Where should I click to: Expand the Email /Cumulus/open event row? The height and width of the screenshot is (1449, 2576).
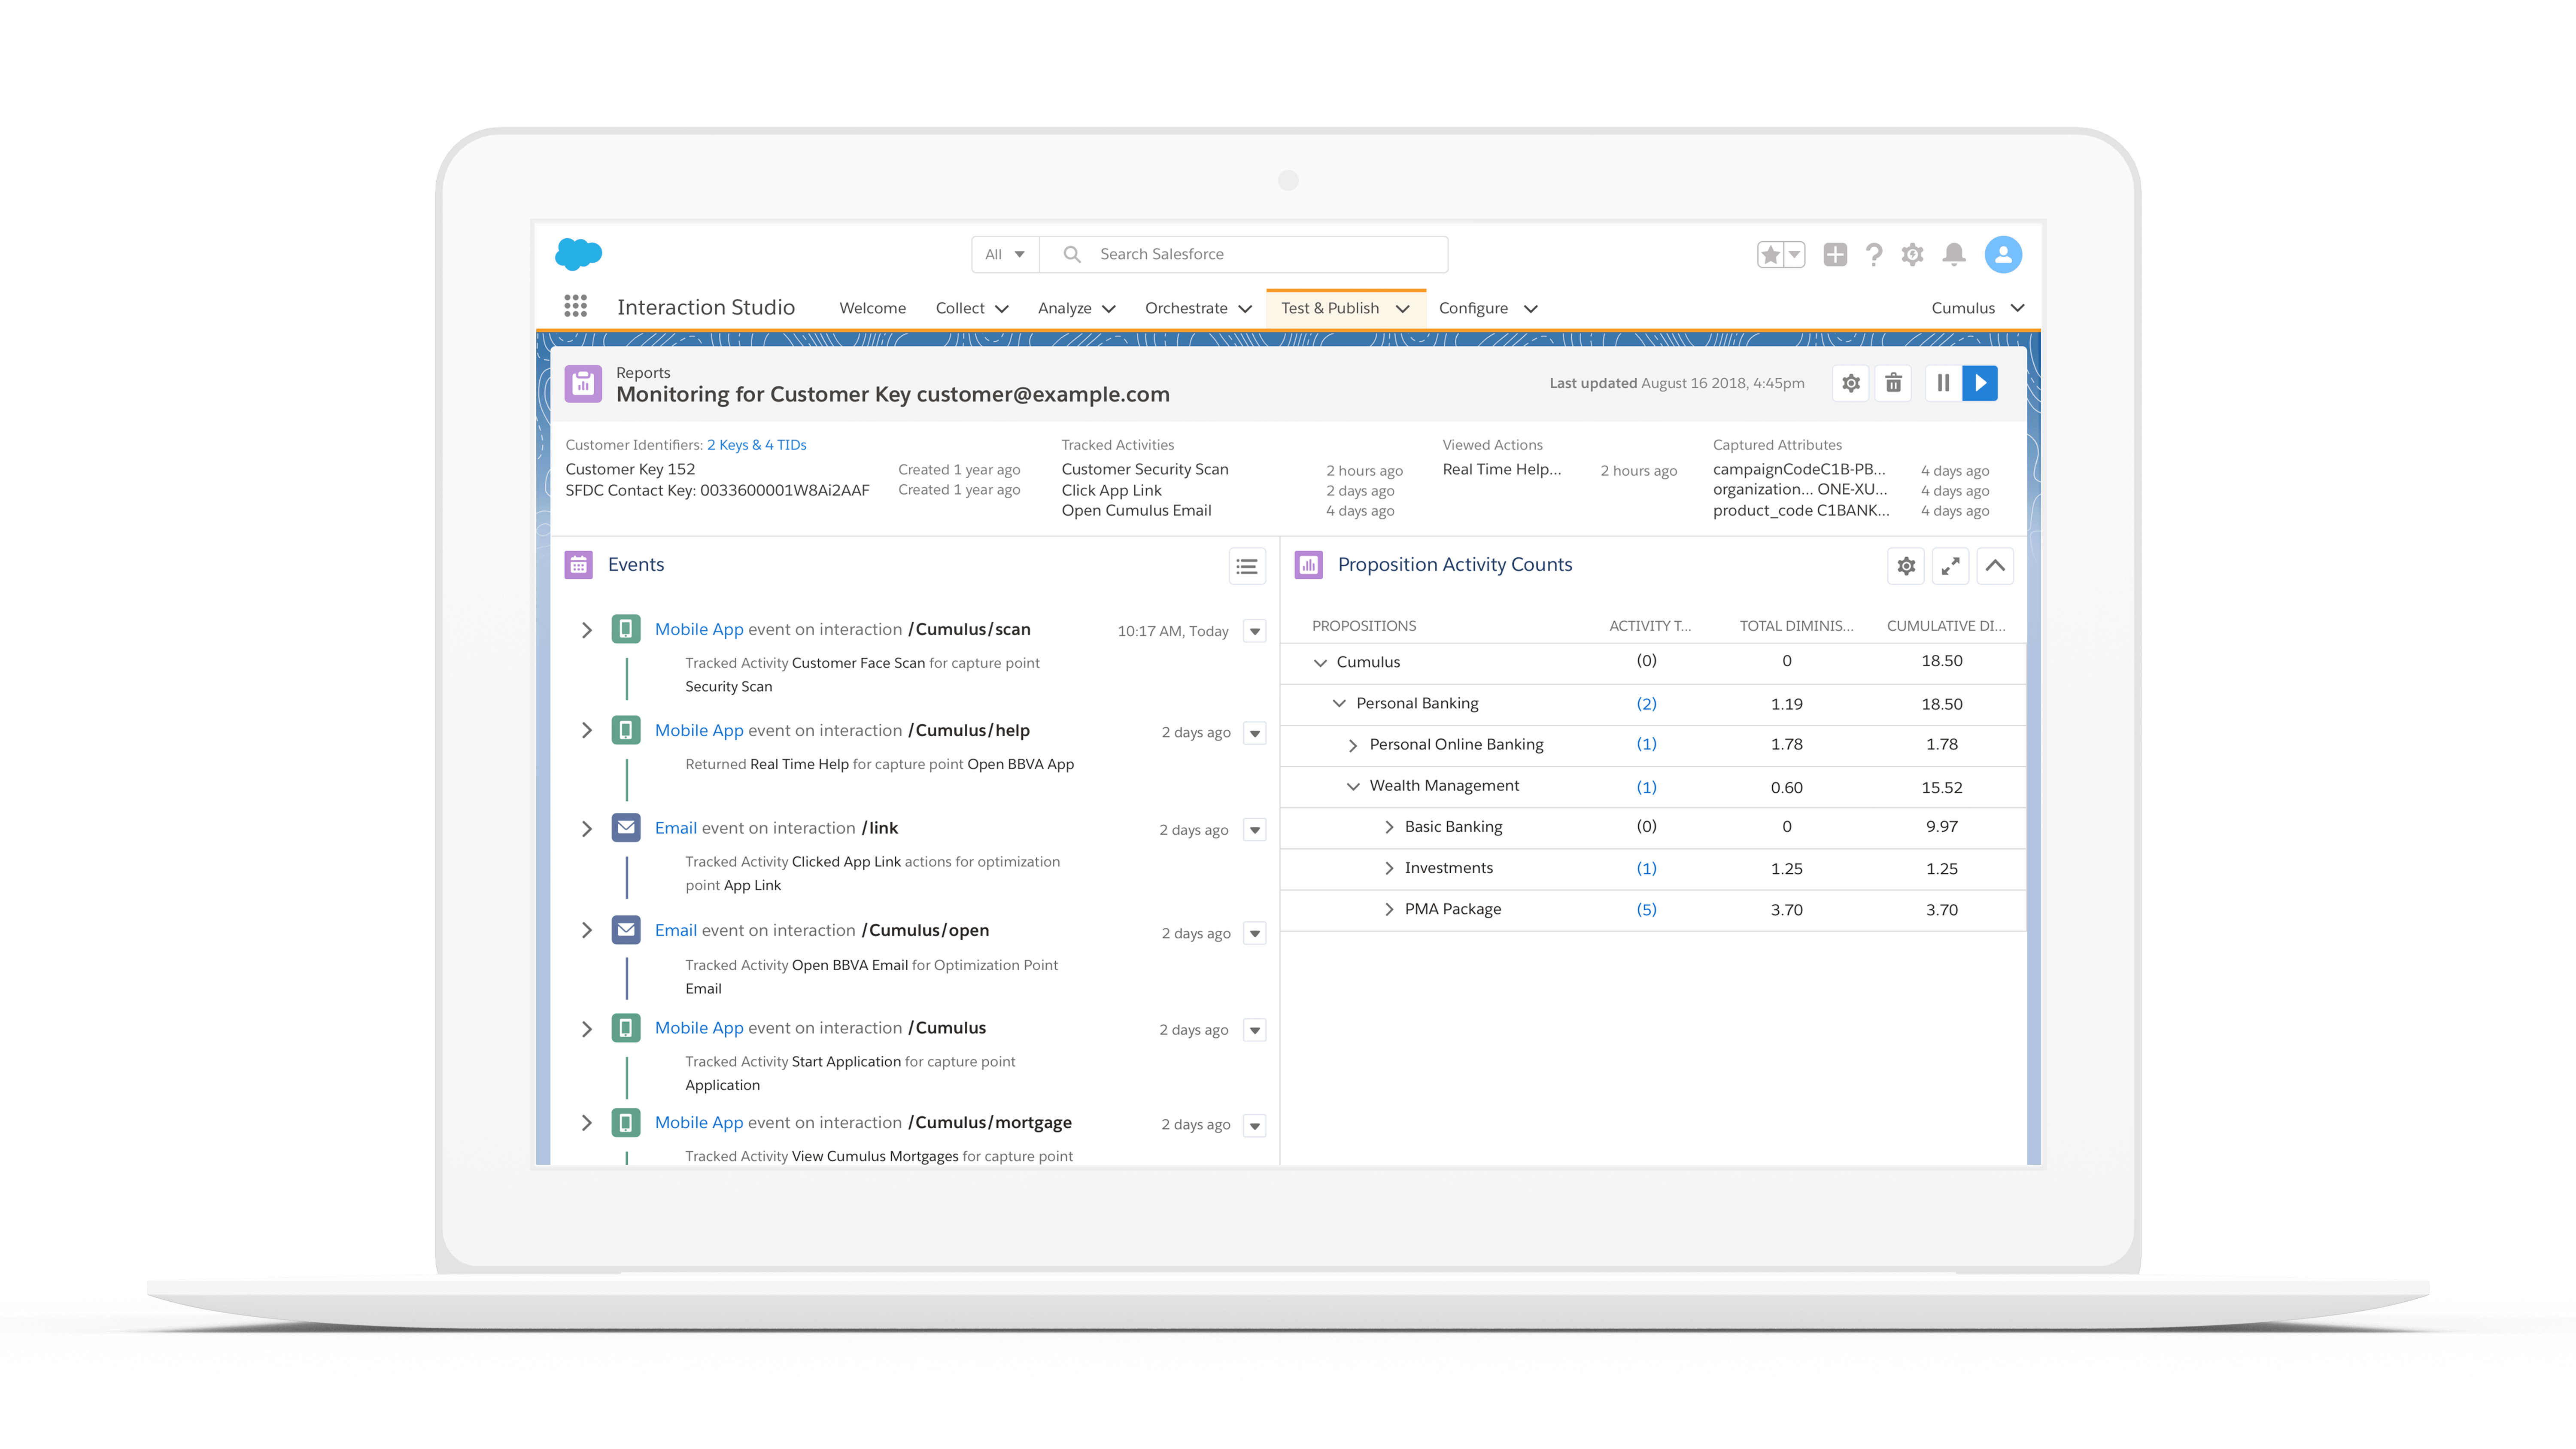587,931
